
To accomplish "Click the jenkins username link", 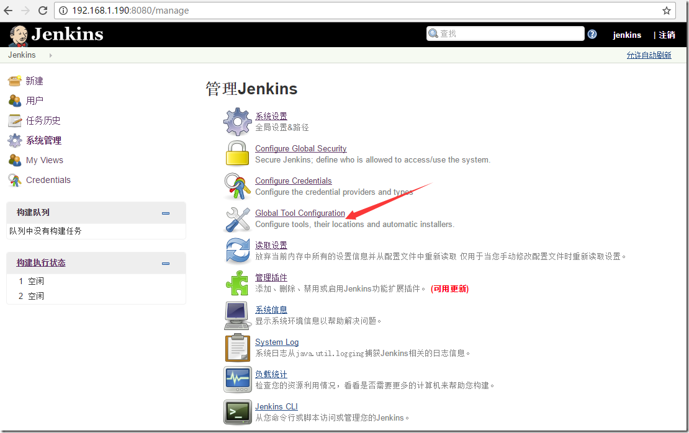I will [x=627, y=35].
